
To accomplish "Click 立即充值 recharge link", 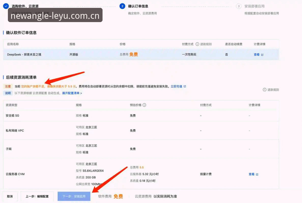I will tap(176, 87).
